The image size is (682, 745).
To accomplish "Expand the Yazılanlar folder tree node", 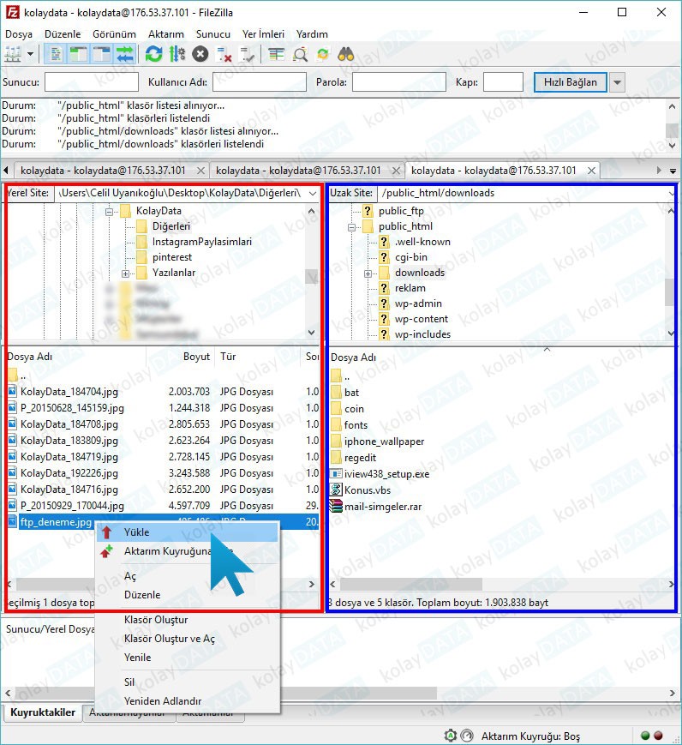I will [x=126, y=273].
